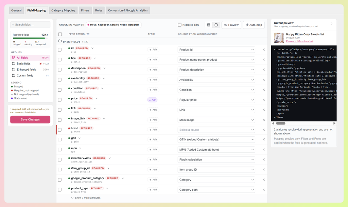Open the AUD affix on price row
Viewport: 348px width, 207px height.
152,100
